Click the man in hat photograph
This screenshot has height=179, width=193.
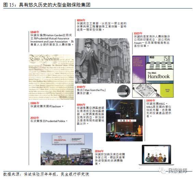(x=102, y=61)
